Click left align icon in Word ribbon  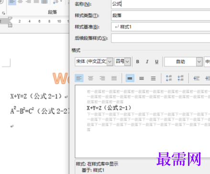(x=12, y=2)
